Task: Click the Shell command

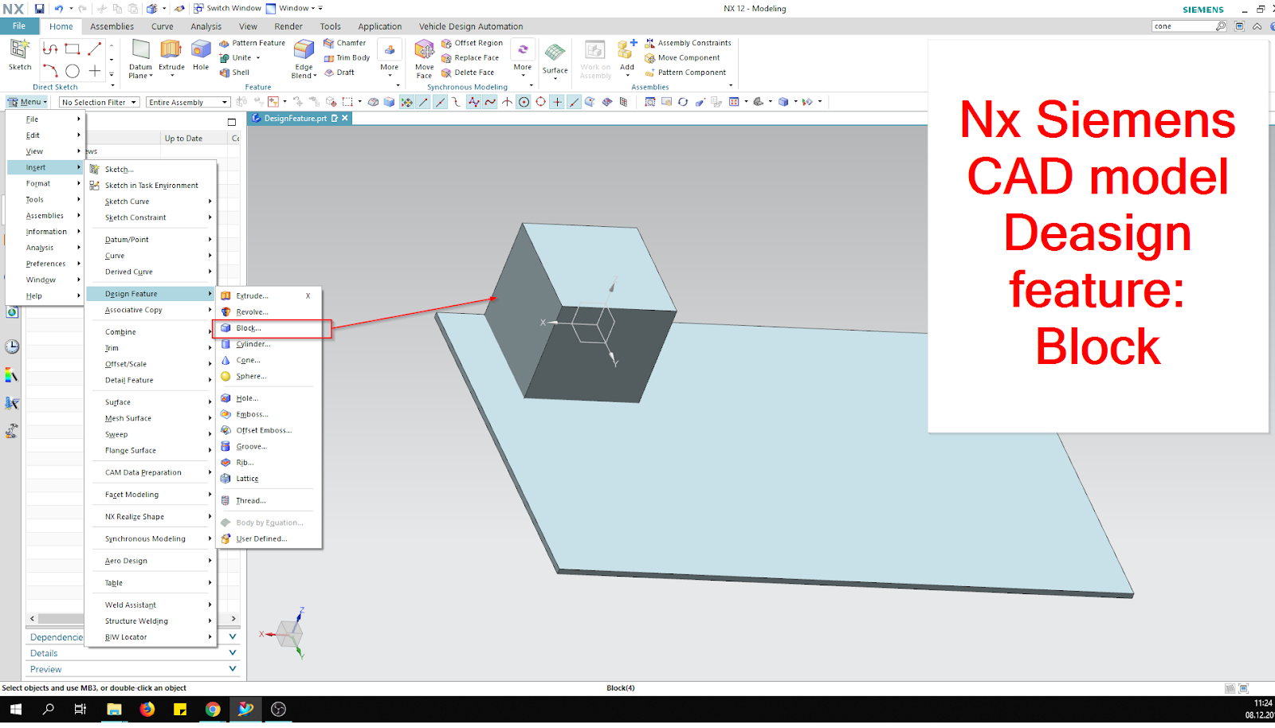Action: (x=234, y=72)
